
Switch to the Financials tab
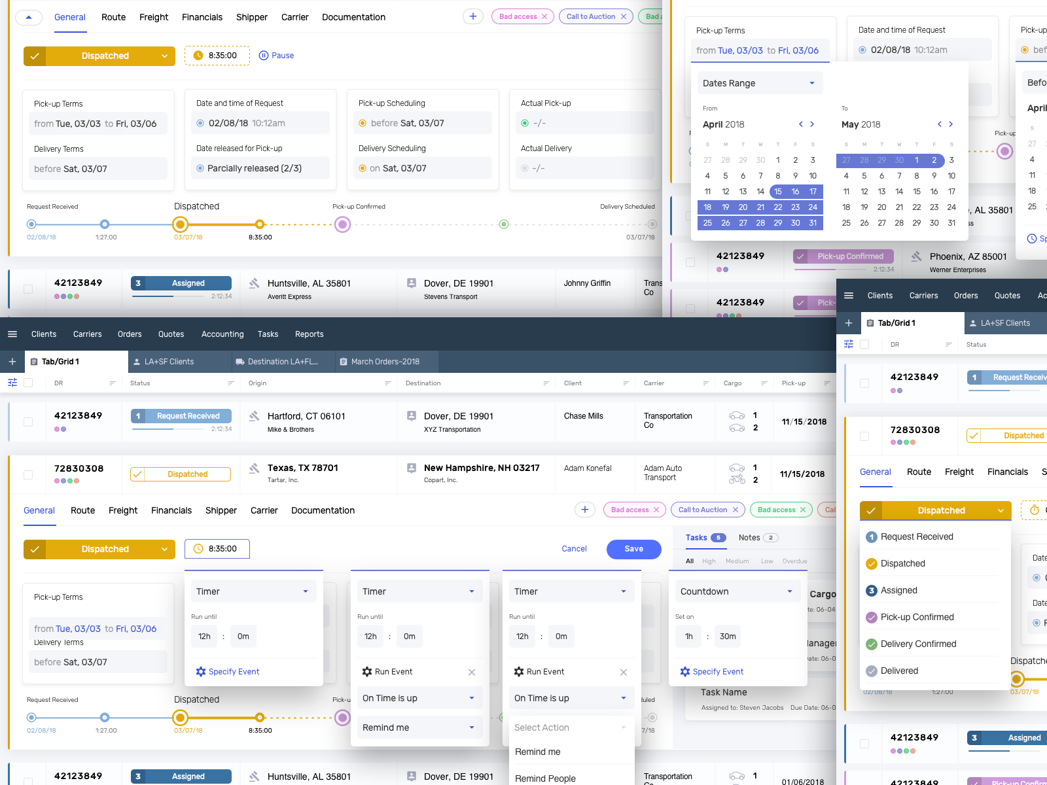171,510
